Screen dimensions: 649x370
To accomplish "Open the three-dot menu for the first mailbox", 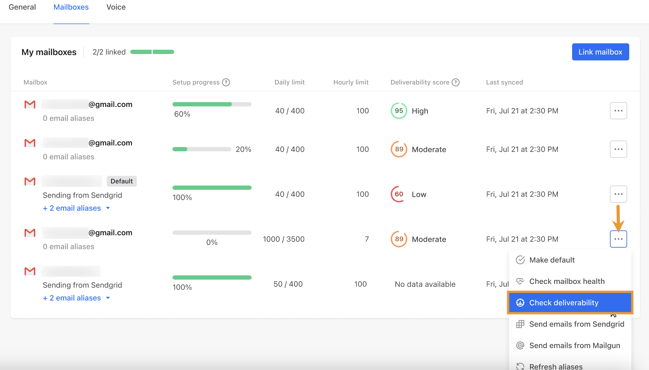I will pyautogui.click(x=618, y=110).
